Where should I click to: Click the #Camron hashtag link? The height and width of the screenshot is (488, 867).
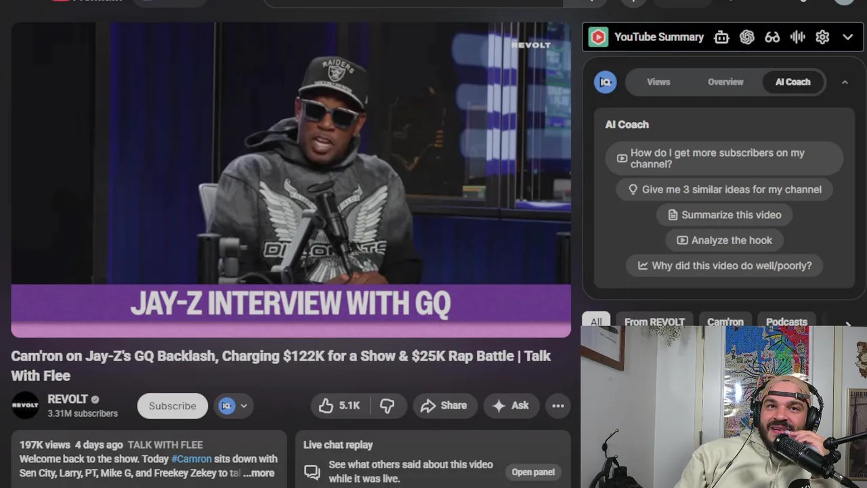click(x=191, y=459)
